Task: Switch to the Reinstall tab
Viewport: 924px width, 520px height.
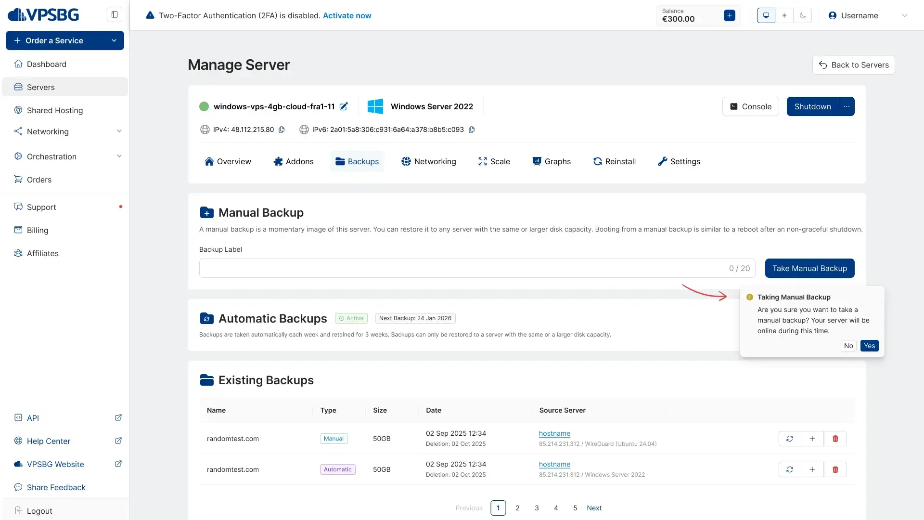Action: tap(614, 161)
